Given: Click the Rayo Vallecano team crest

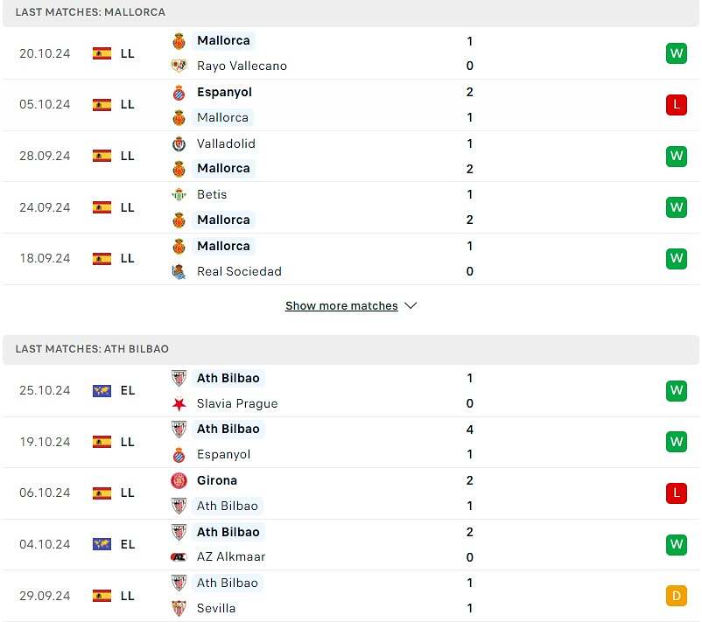Looking at the screenshot, I should pyautogui.click(x=179, y=66).
